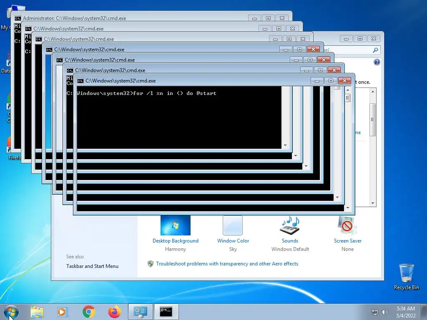427x320 pixels.
Task: Click the volume speaker tray icon
Action: [385, 312]
